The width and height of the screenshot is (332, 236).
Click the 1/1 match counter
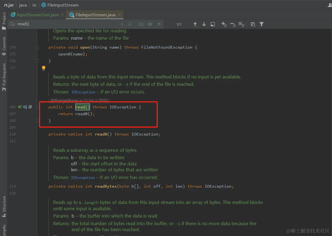coord(179,24)
